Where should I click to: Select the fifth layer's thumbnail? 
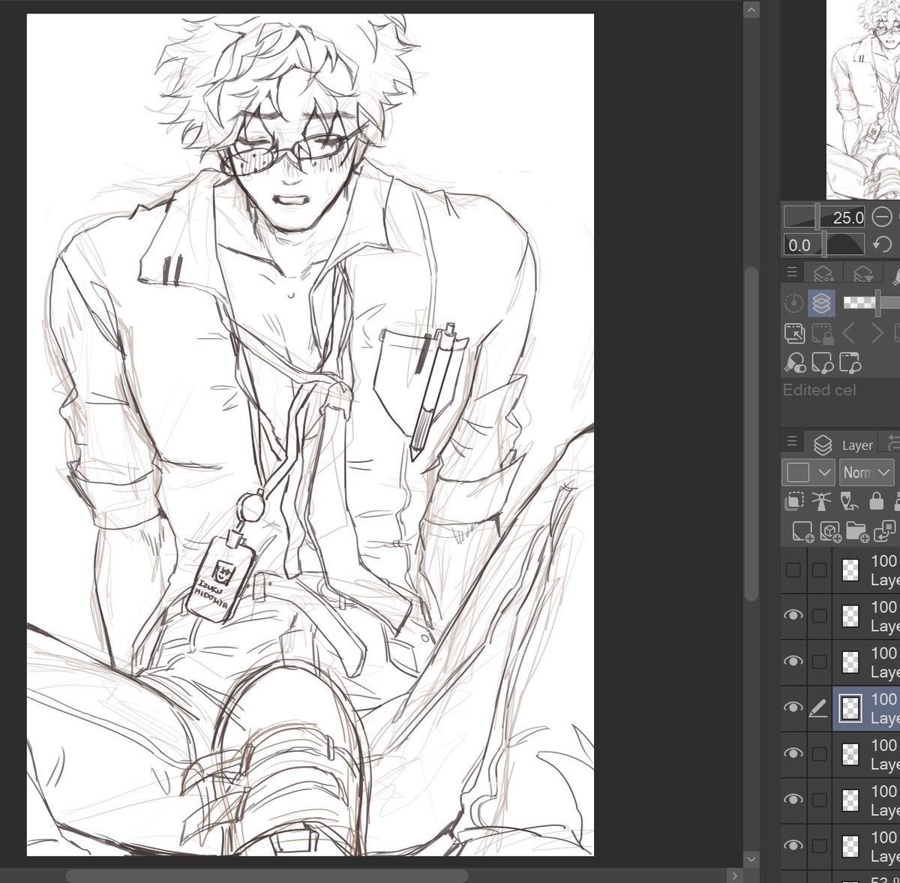point(850,754)
